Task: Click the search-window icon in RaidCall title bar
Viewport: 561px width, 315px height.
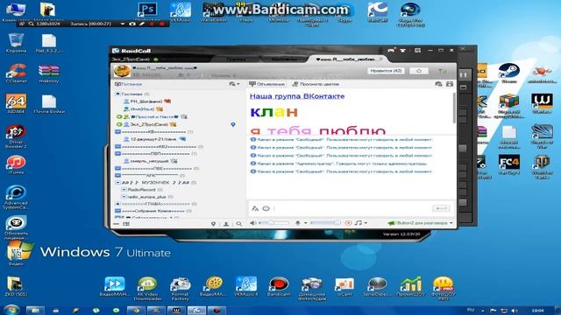Action: pyautogui.click(x=417, y=51)
